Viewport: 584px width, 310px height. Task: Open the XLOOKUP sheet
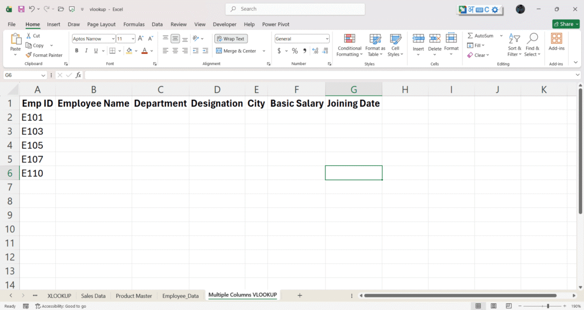59,296
